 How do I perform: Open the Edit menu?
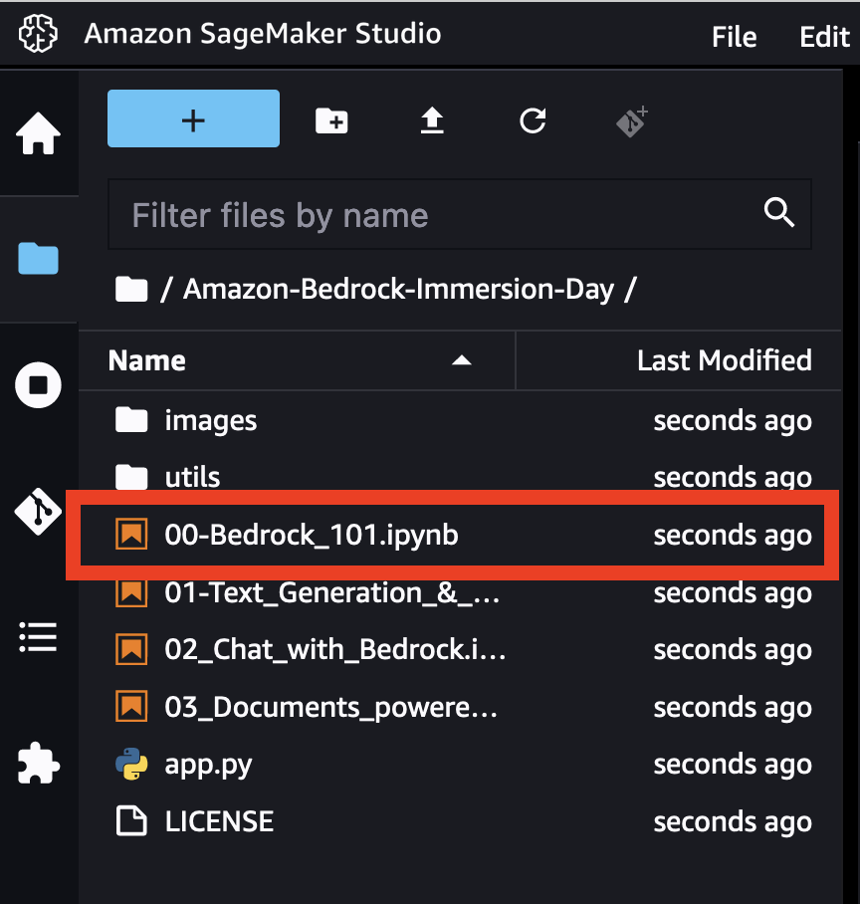pos(824,37)
